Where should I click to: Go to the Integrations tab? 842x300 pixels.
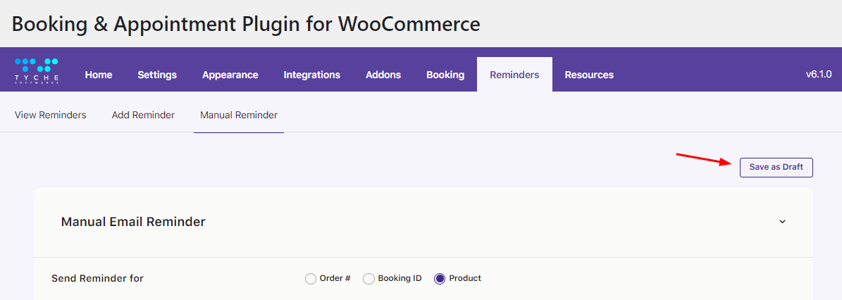(311, 75)
